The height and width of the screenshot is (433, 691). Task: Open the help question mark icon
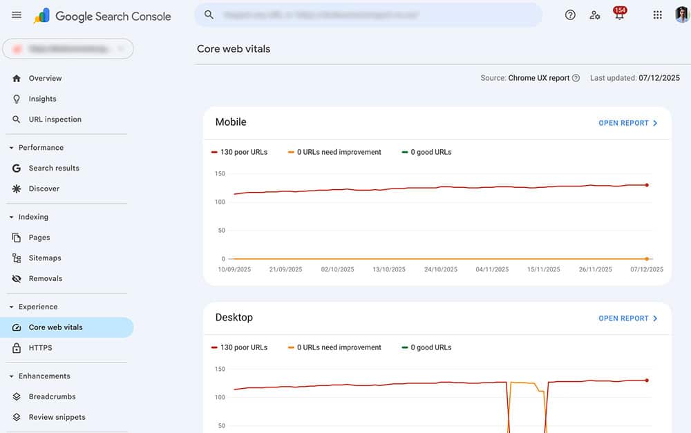(x=570, y=15)
